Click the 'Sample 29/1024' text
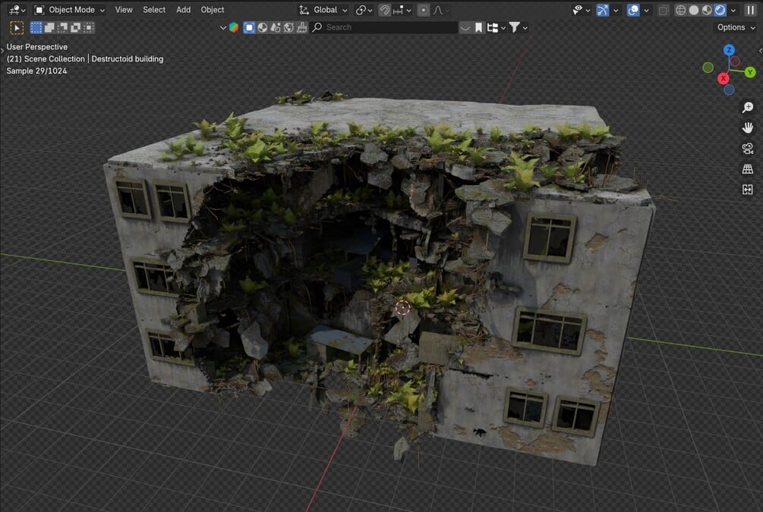The height and width of the screenshot is (512, 763). 36,71
